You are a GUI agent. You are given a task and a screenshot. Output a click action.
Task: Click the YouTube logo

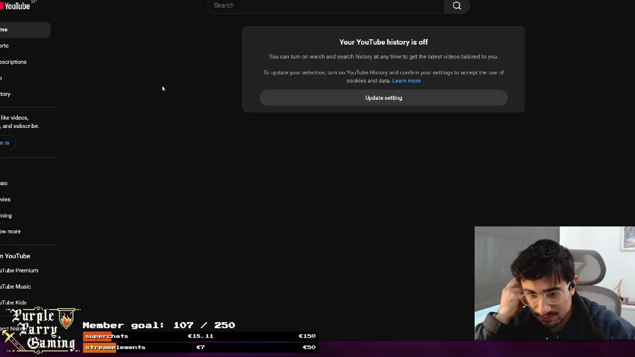[x=15, y=5]
